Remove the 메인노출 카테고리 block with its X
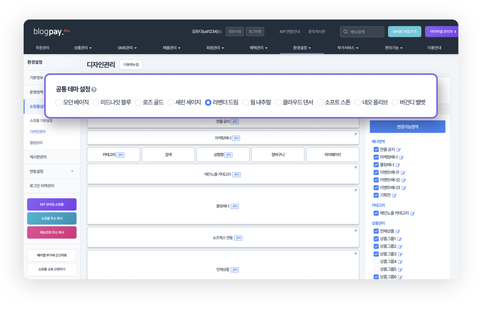 tap(356, 167)
